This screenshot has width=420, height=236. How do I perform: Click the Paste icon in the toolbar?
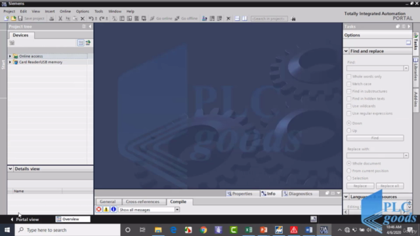pos(75,18)
